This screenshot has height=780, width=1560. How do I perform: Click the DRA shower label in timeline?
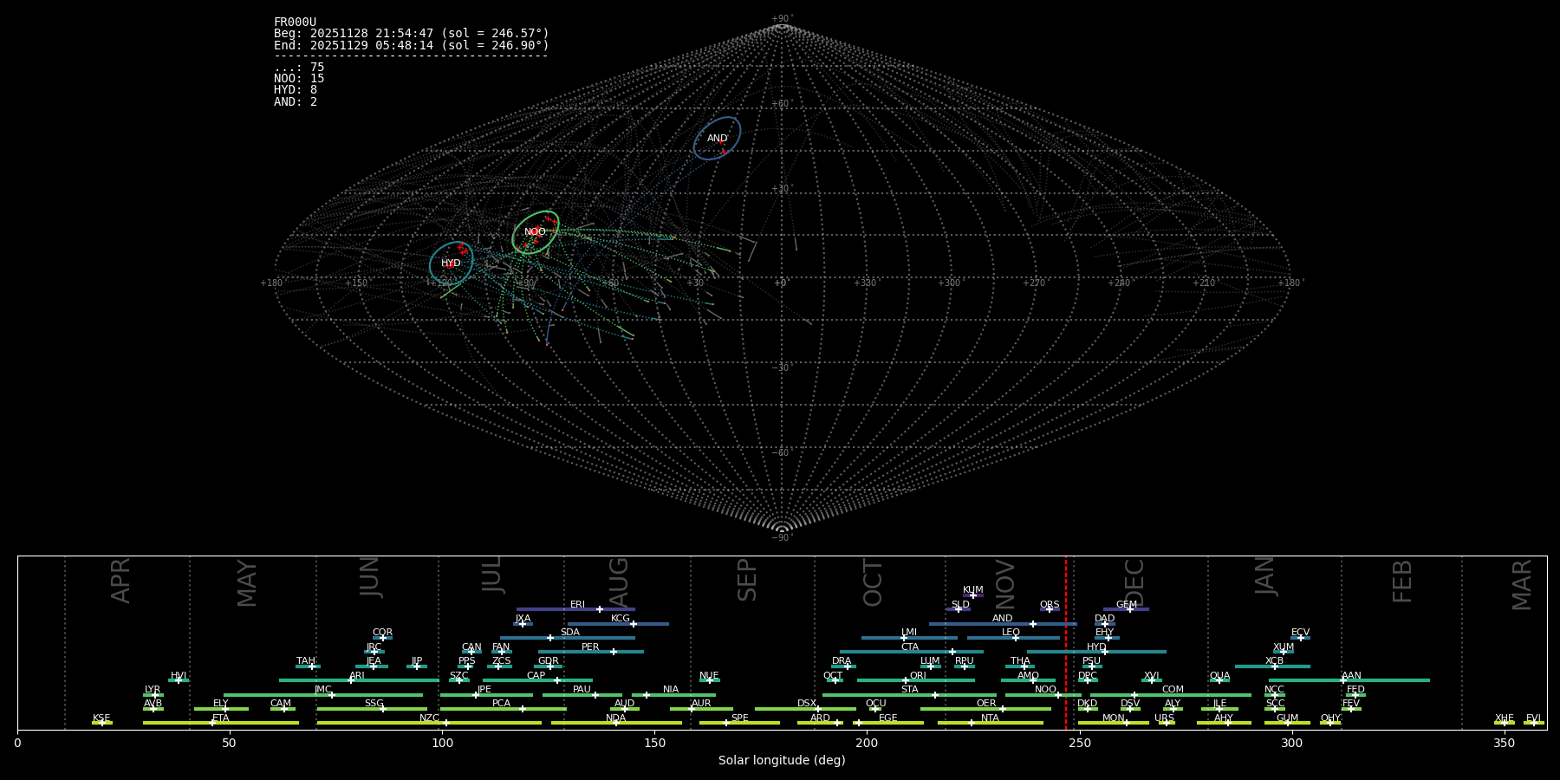point(842,661)
